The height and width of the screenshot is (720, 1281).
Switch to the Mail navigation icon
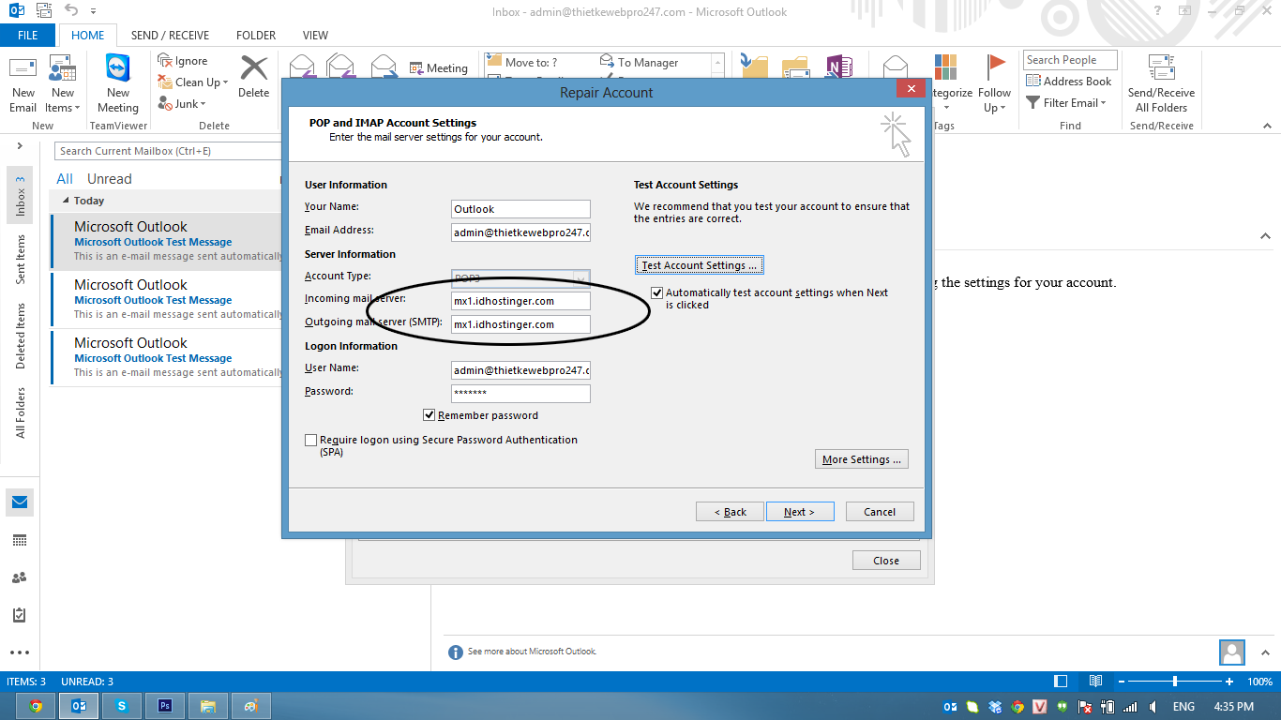pos(20,502)
